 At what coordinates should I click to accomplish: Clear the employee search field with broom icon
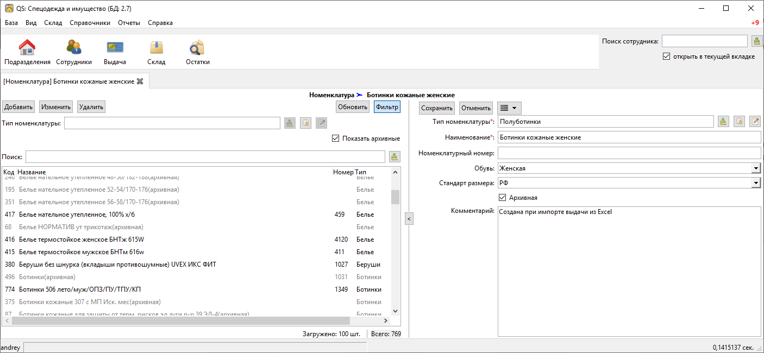click(x=756, y=41)
